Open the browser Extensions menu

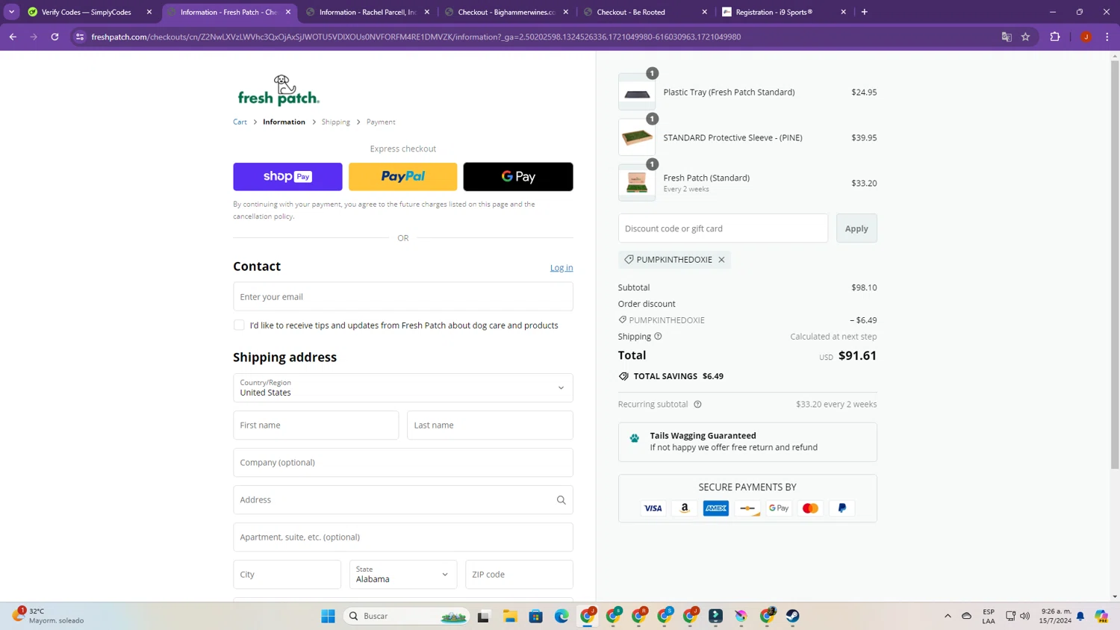click(x=1055, y=37)
